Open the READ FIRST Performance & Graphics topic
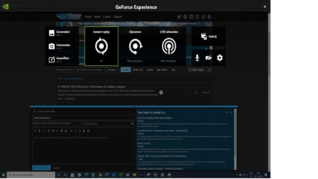 pyautogui.click(x=94, y=87)
